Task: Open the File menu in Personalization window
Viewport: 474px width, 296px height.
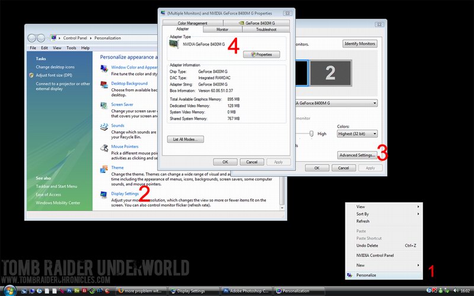Action: [x=33, y=48]
